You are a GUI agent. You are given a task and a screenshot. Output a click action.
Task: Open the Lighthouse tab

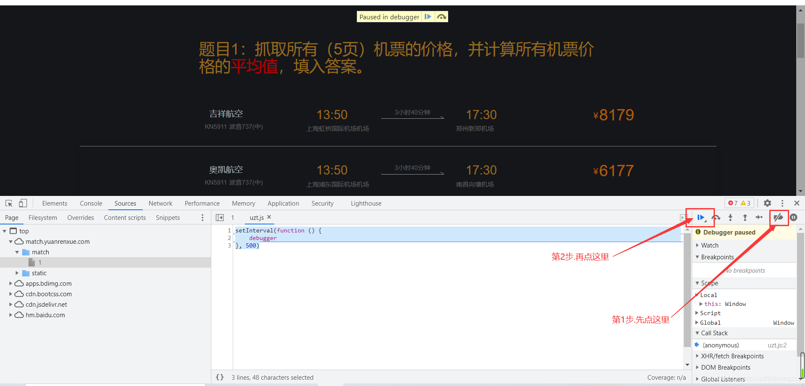(x=366, y=203)
